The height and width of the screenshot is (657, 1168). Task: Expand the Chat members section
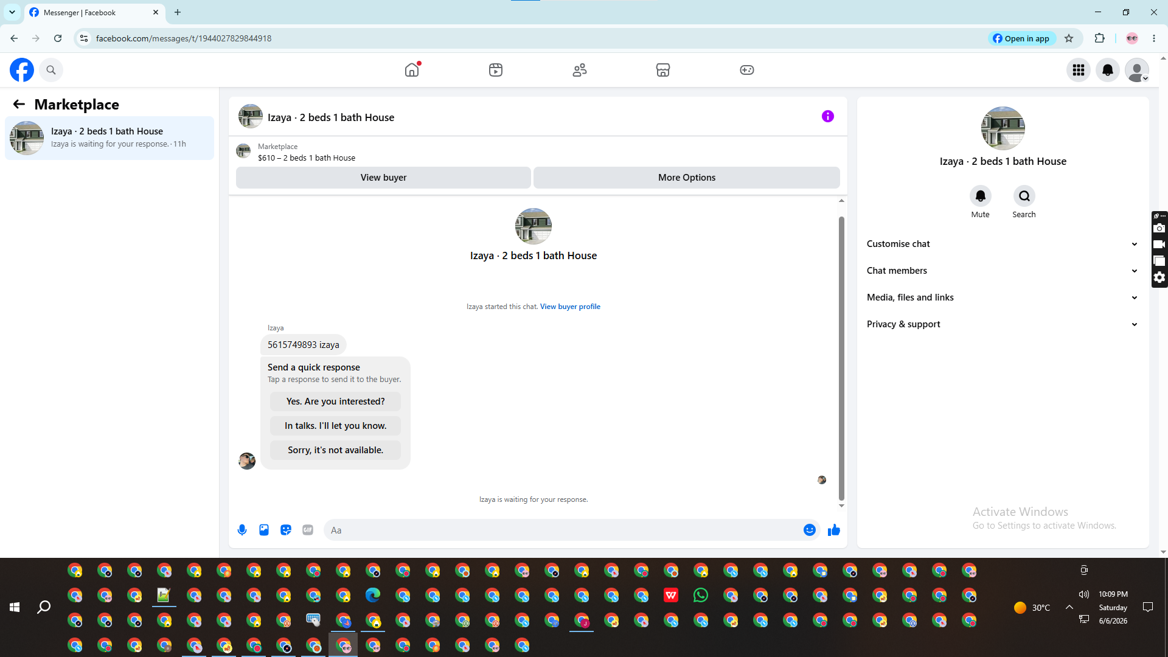tap(1003, 271)
